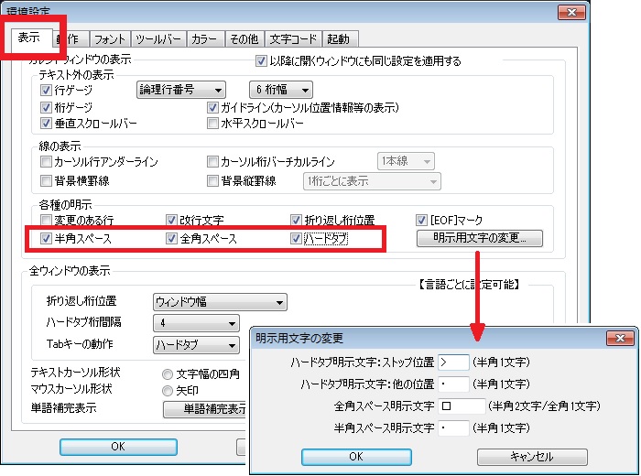Select the 文字幅の四角 radio button
The width and height of the screenshot is (641, 476).
tap(167, 373)
